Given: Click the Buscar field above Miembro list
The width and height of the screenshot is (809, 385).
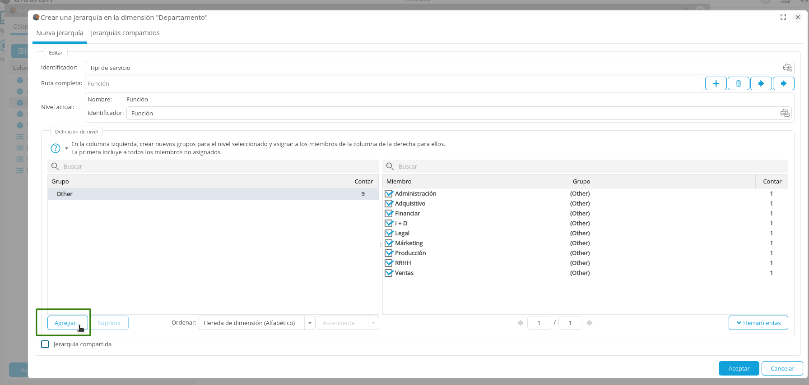Looking at the screenshot, I should click(x=587, y=166).
